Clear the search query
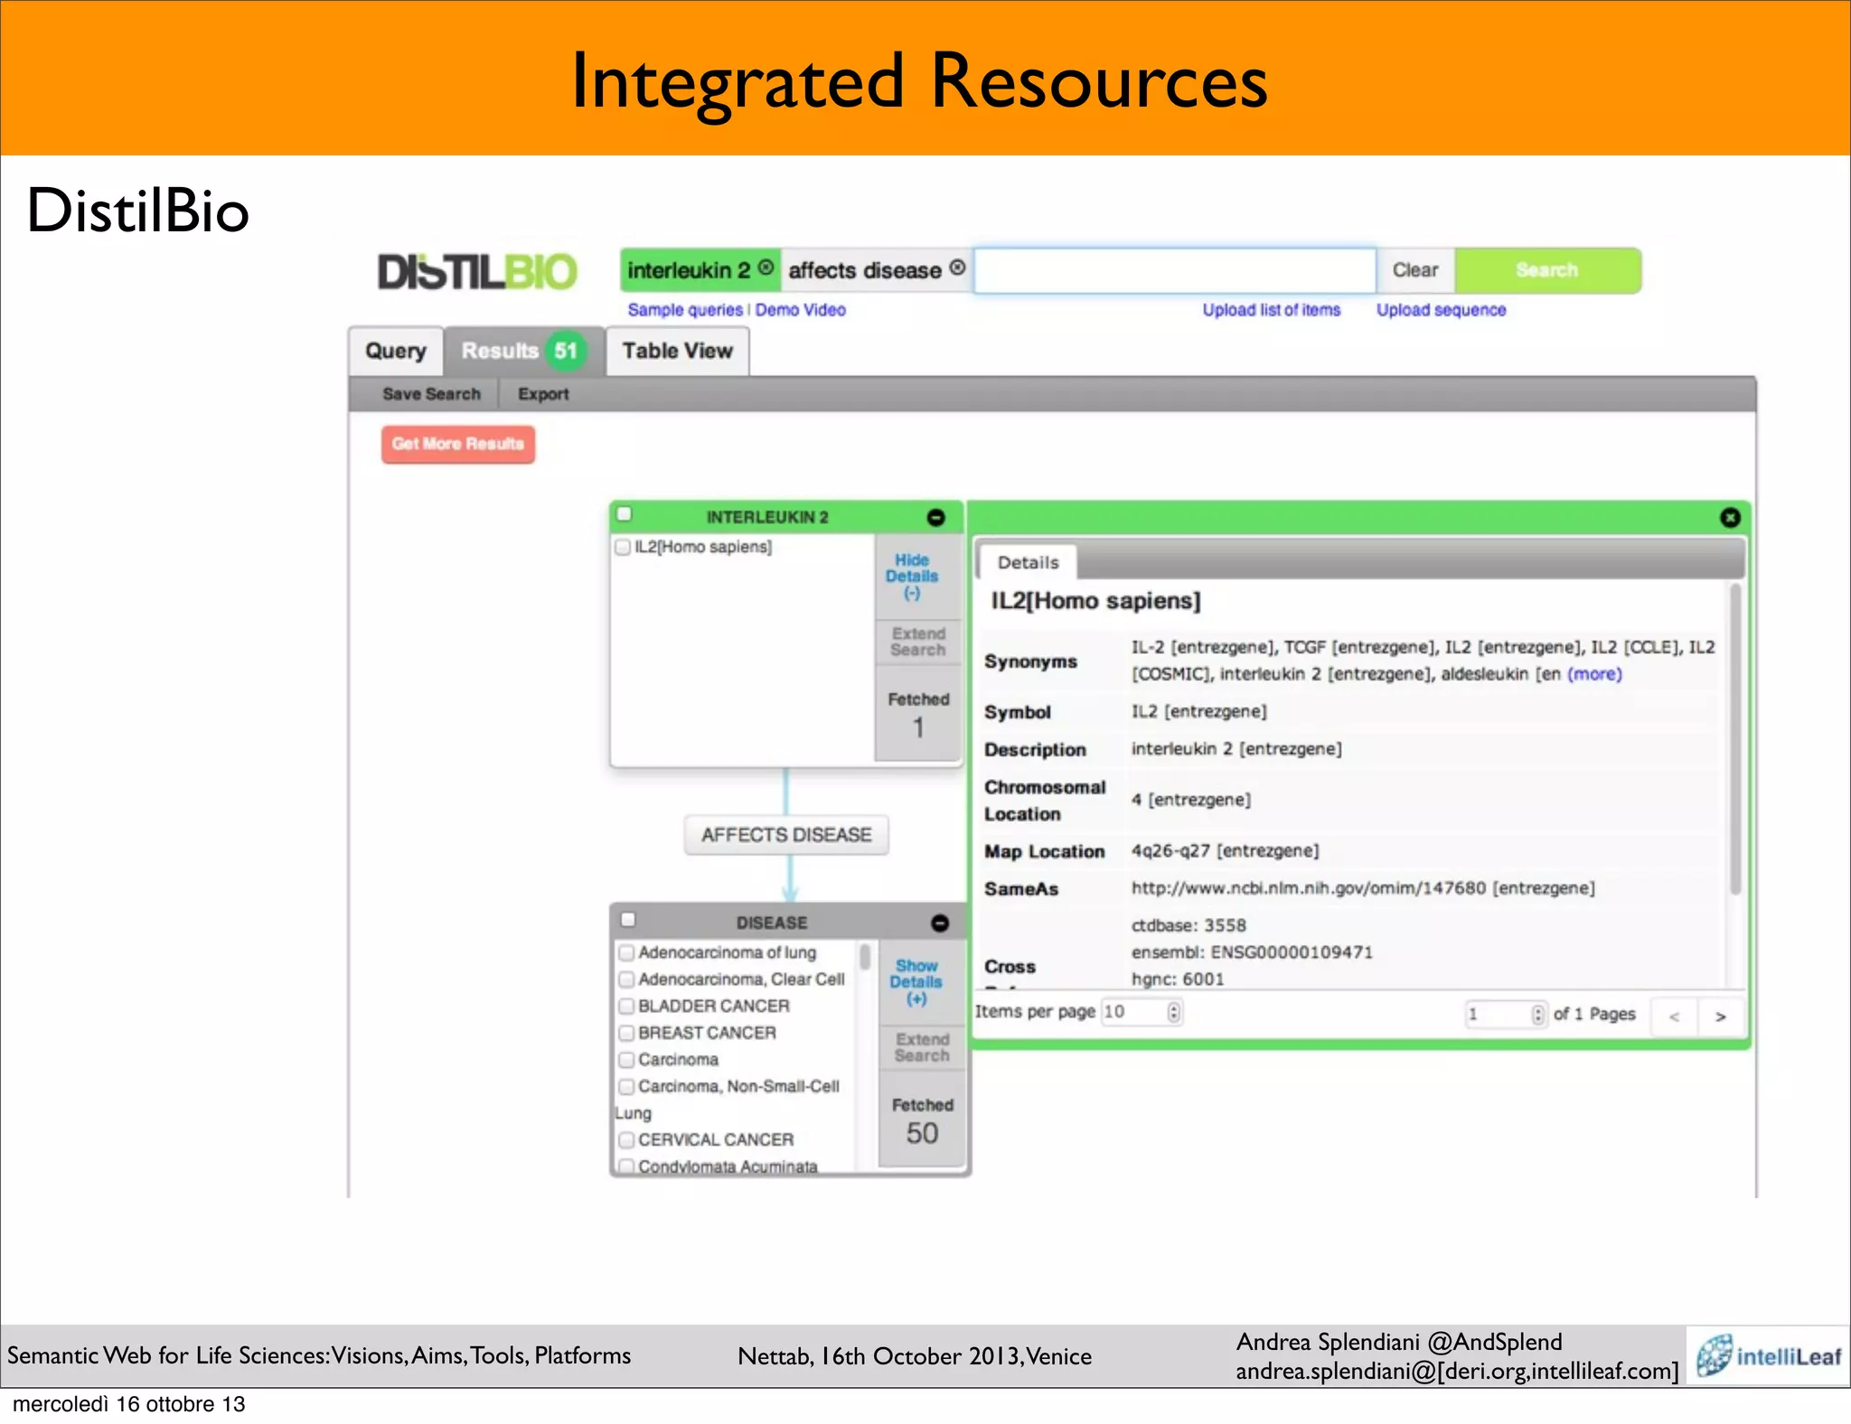 [x=1415, y=270]
